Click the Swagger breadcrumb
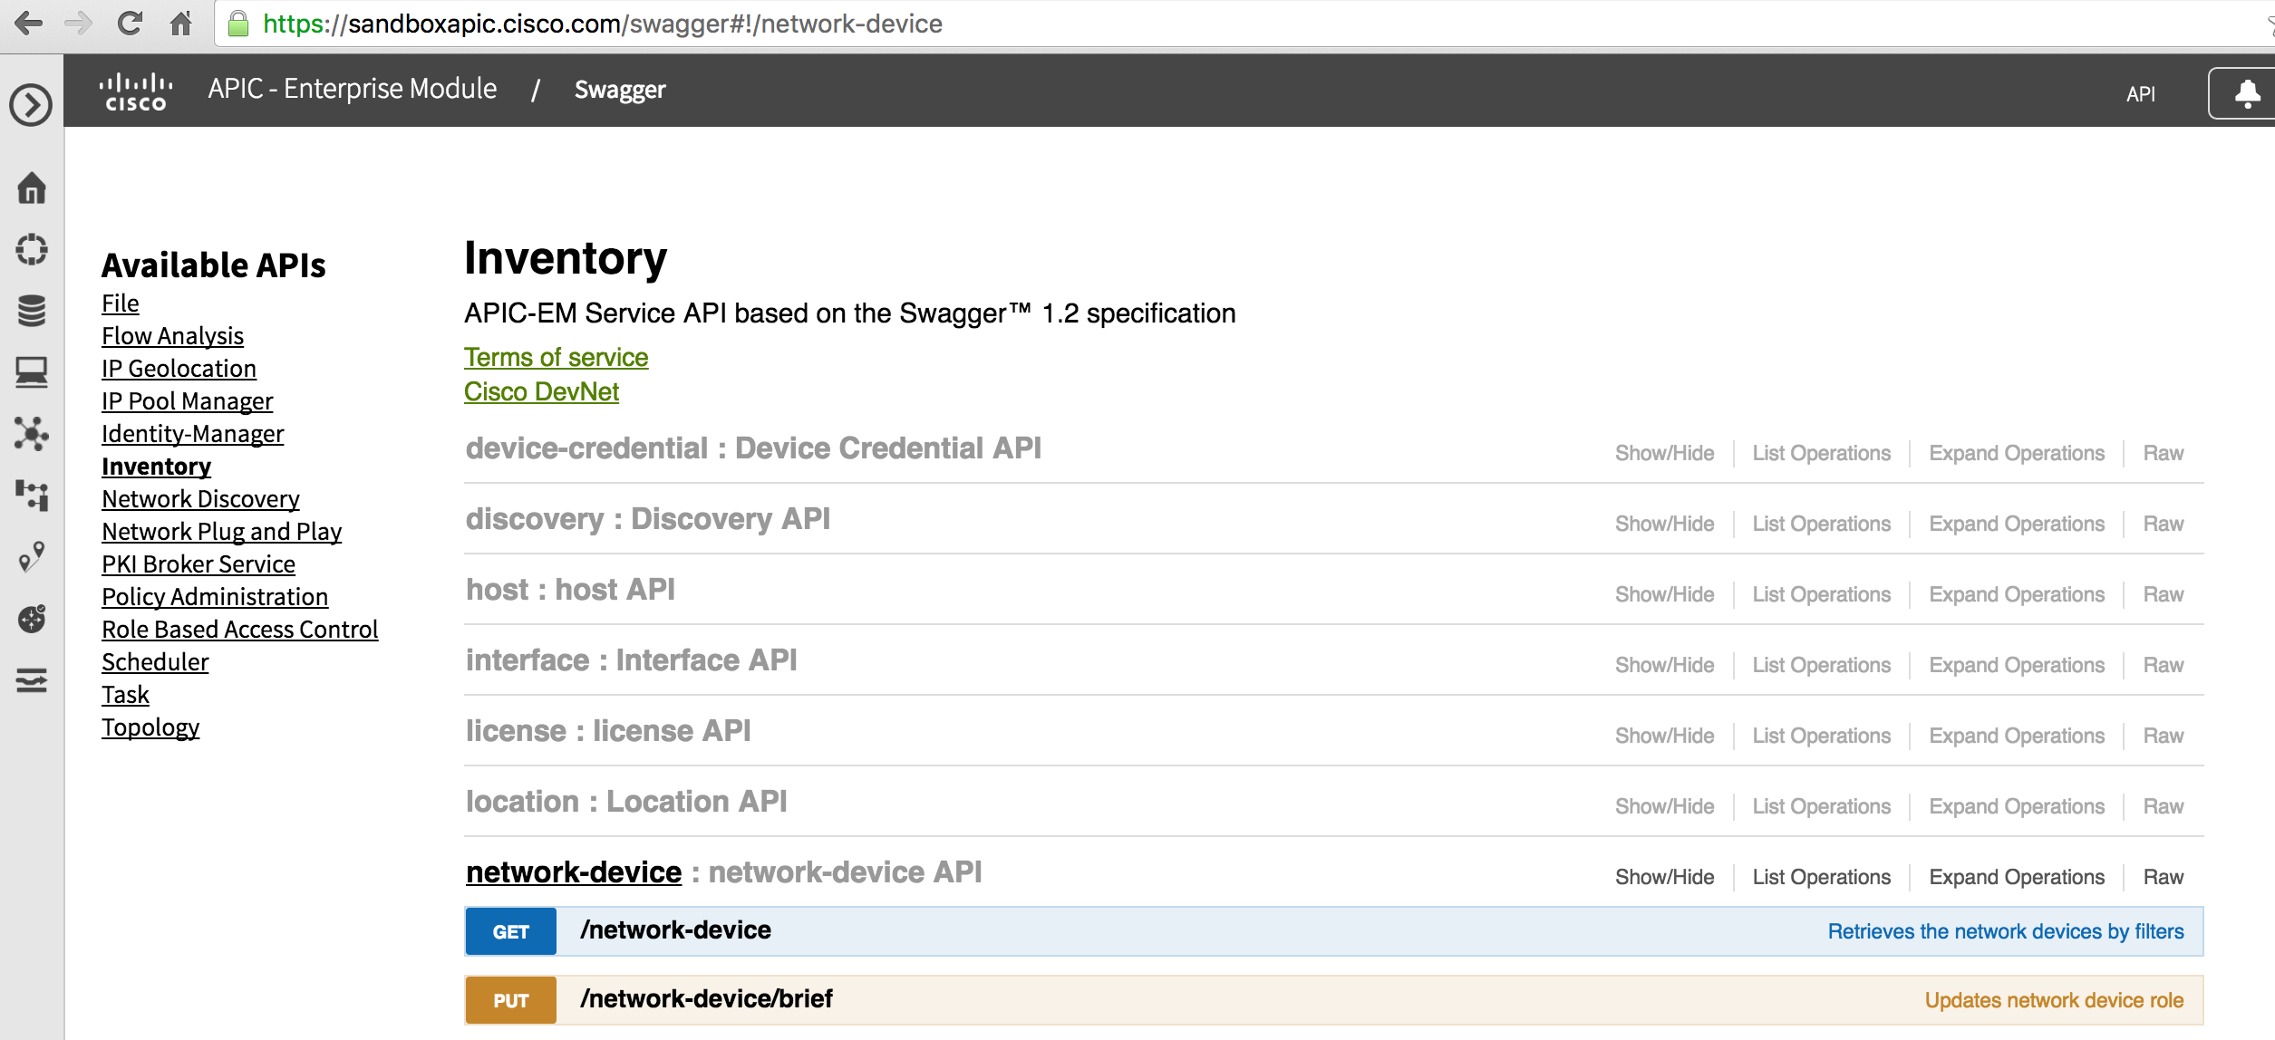2275x1040 pixels. (x=620, y=90)
